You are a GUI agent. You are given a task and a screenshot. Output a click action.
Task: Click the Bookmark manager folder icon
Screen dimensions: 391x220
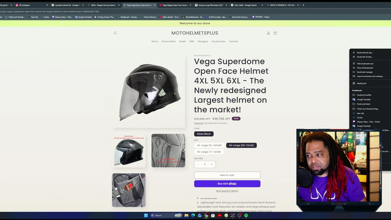(x=354, y=72)
